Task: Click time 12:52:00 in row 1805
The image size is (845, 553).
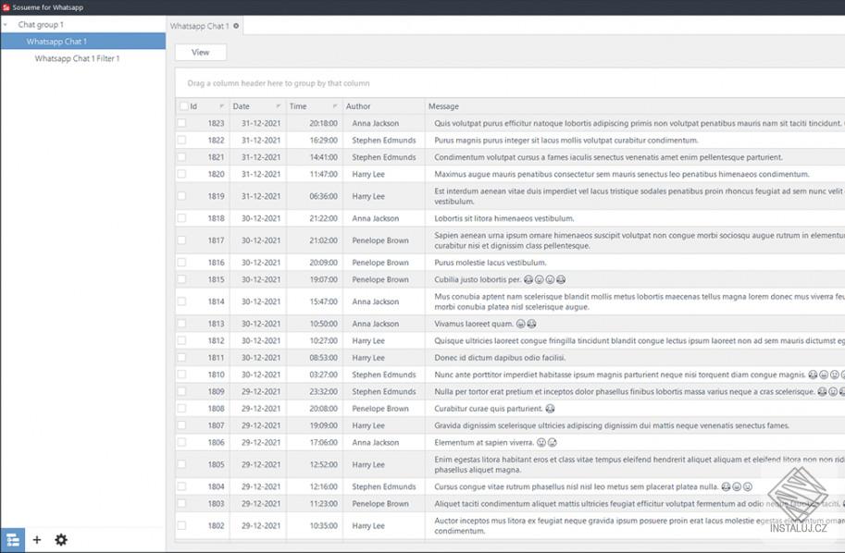Action: tap(323, 464)
